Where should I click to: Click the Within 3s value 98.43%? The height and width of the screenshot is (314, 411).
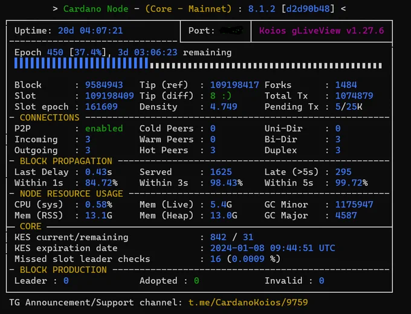[227, 183]
